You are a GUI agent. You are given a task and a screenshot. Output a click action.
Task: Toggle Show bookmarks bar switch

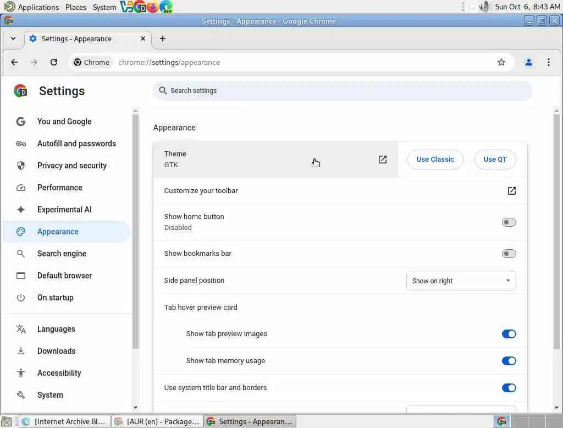pos(509,254)
